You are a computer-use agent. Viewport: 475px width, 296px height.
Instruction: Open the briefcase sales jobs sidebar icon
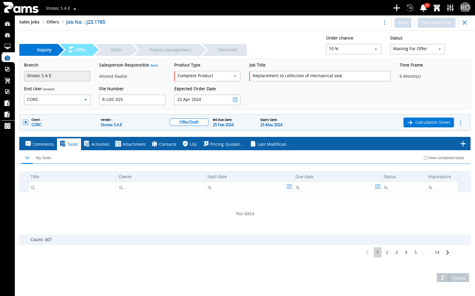pos(7,58)
